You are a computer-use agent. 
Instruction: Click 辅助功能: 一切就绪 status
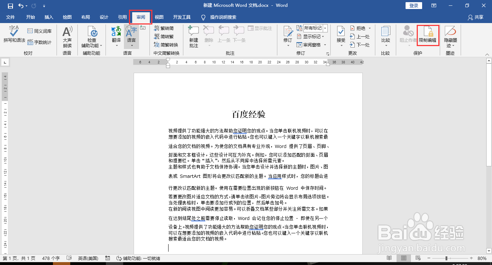[138, 258]
